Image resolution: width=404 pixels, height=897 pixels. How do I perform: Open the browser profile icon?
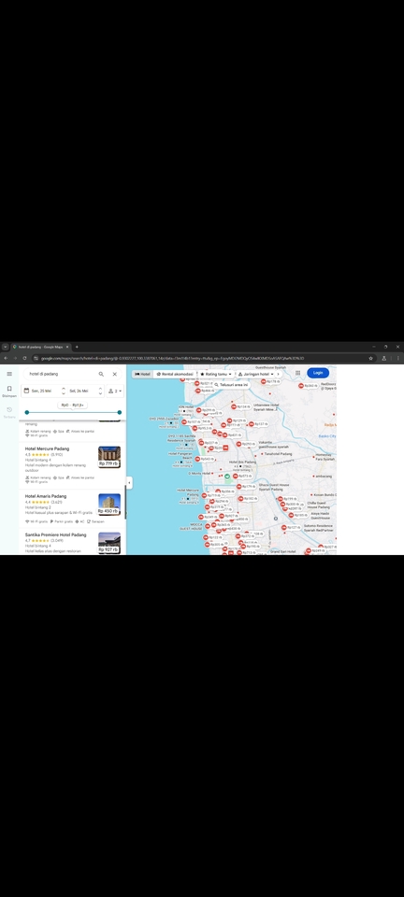click(384, 358)
